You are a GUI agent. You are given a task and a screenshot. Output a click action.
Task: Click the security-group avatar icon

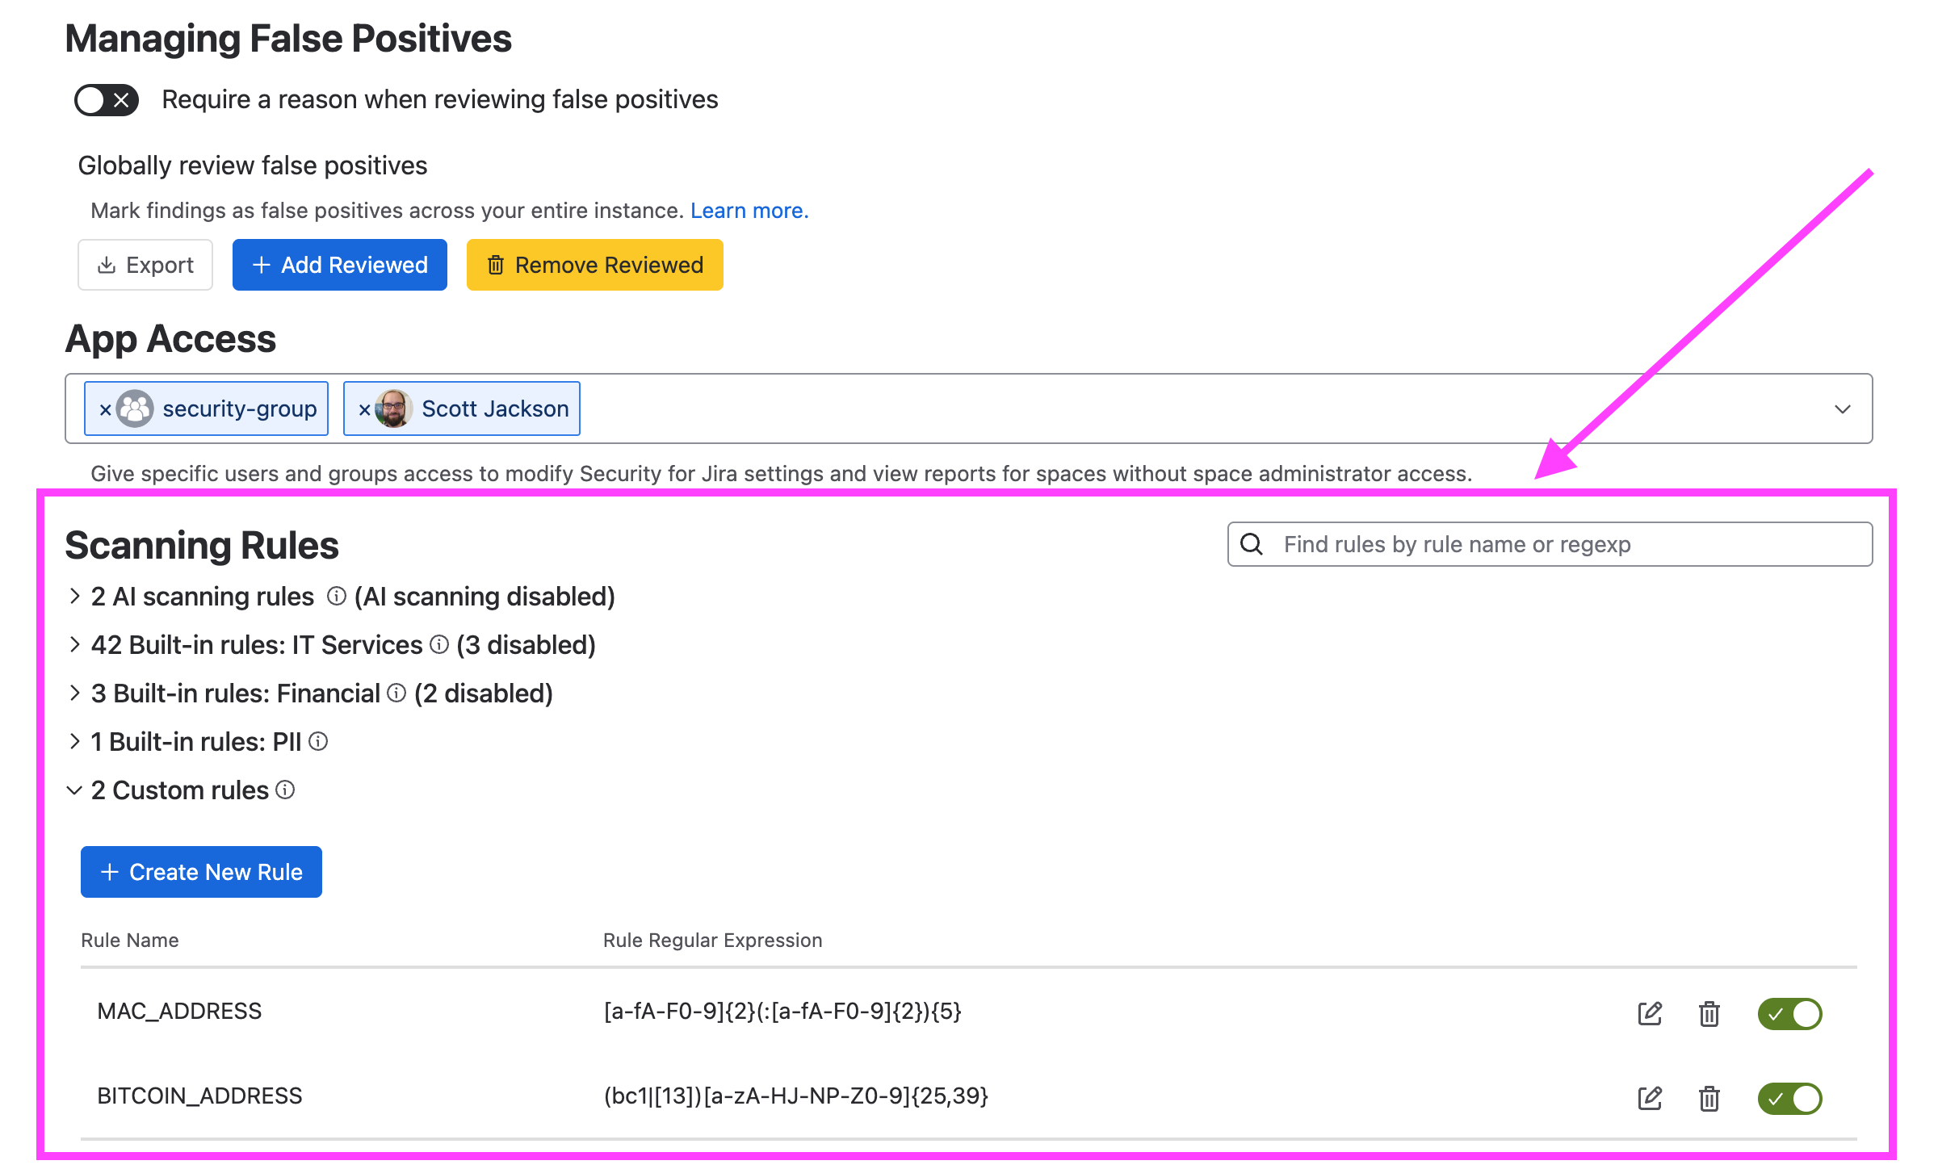(x=135, y=409)
